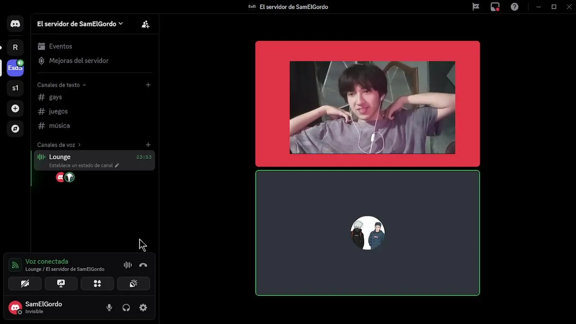Expand the Canales de voz category
Viewport: 576px width, 324px height.
point(59,145)
